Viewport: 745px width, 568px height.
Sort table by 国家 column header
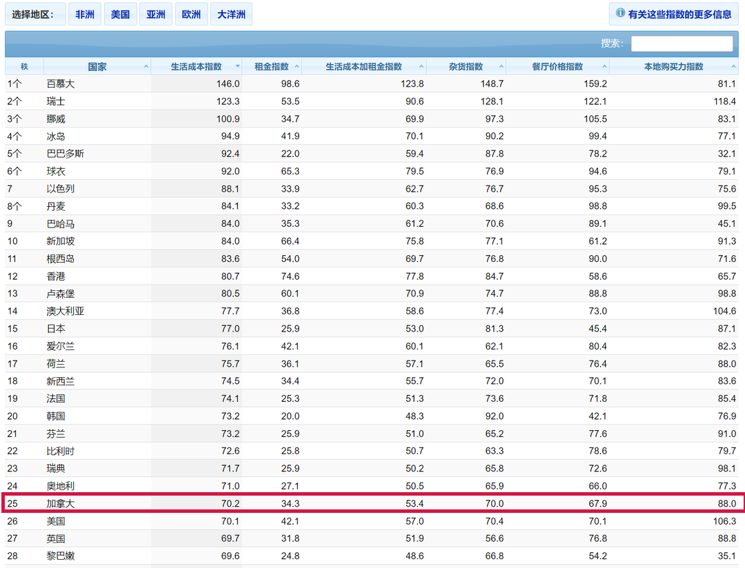pos(97,66)
